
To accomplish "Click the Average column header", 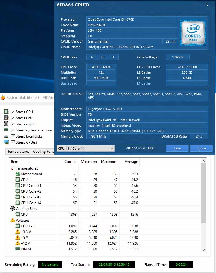I will 129,161.
